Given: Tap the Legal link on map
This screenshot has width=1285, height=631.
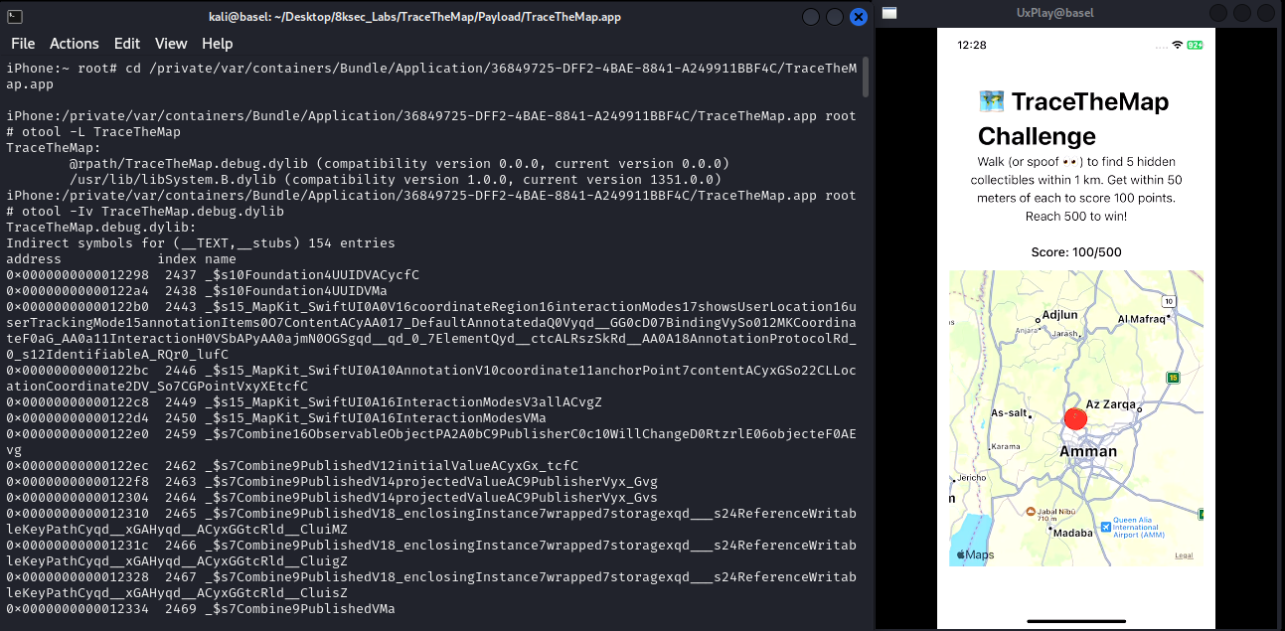Looking at the screenshot, I should point(1185,555).
